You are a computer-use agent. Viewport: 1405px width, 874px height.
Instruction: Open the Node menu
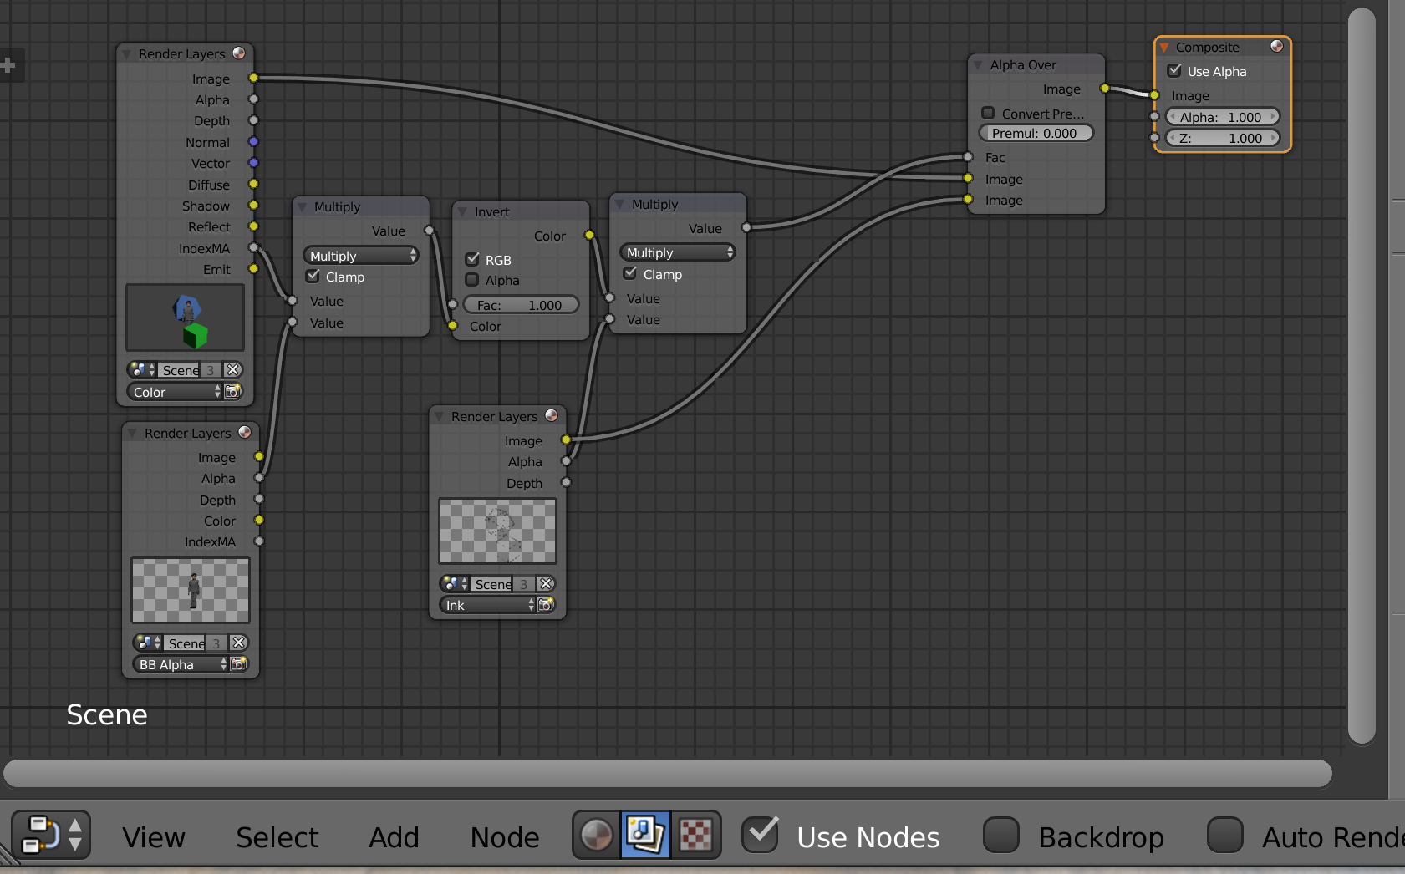(x=505, y=837)
